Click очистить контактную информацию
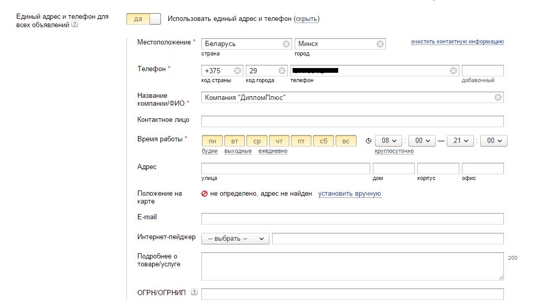This screenshot has width=539, height=303. tap(457, 42)
